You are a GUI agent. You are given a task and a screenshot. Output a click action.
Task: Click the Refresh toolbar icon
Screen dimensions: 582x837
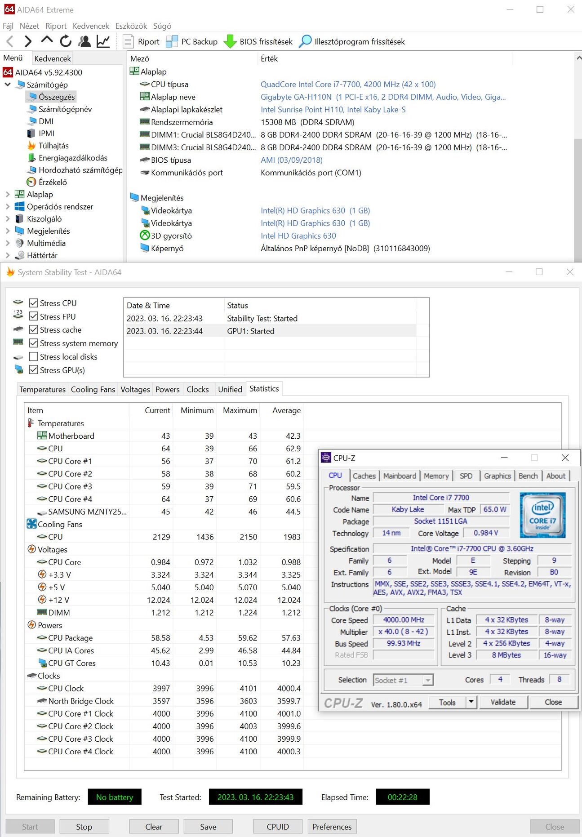pos(66,41)
